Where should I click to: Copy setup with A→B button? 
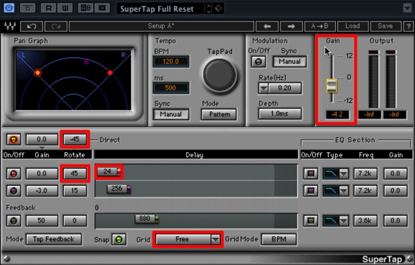320,26
